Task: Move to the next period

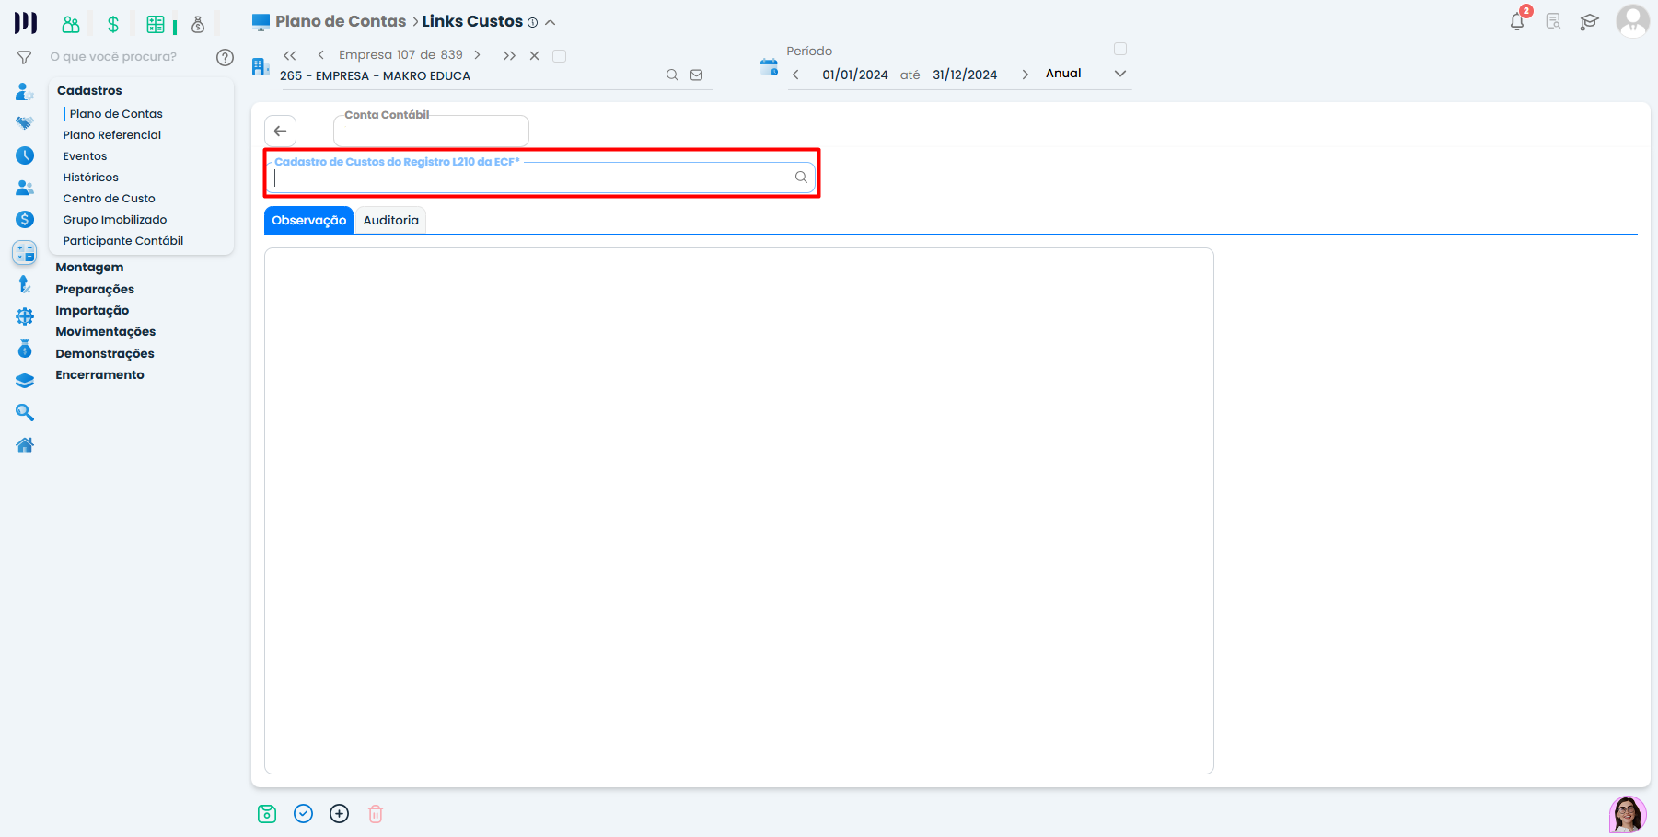Action: point(1025,75)
